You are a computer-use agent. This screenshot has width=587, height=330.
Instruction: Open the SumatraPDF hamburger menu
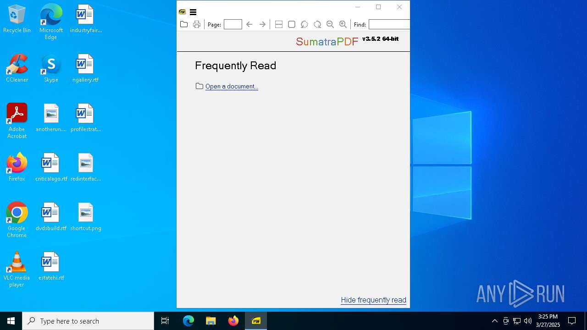pos(193,12)
